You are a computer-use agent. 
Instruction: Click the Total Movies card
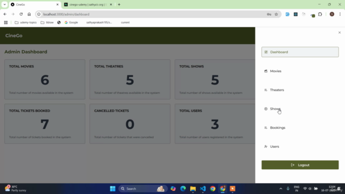(45, 79)
